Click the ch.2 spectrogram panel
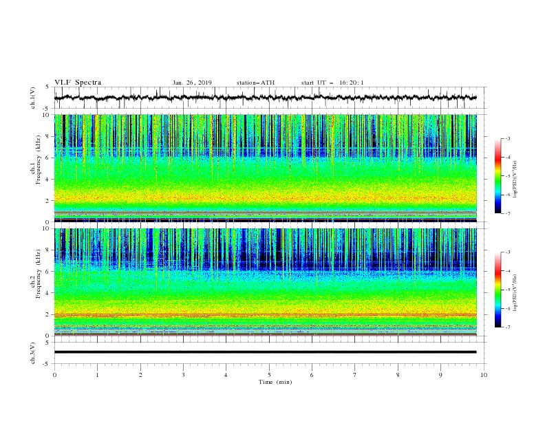The height and width of the screenshot is (421, 545). 266,282
